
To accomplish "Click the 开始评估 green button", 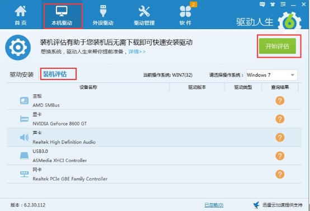I will (278, 46).
